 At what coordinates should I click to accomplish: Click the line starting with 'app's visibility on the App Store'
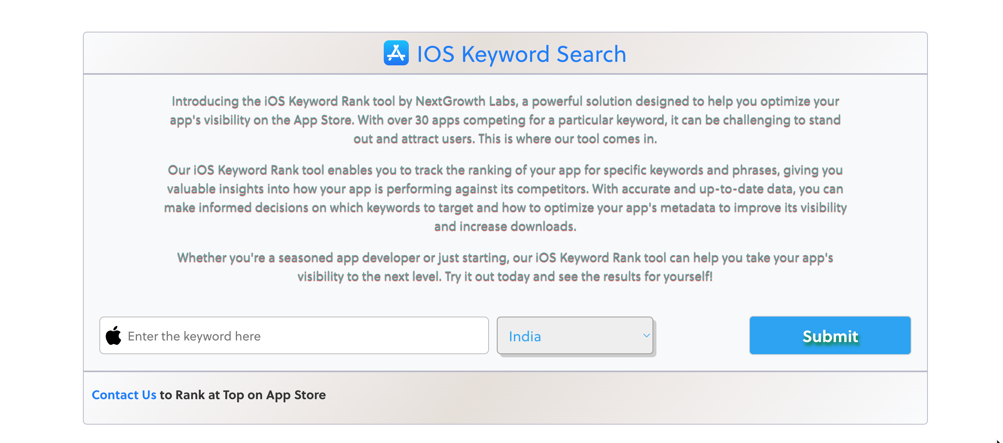point(505,120)
